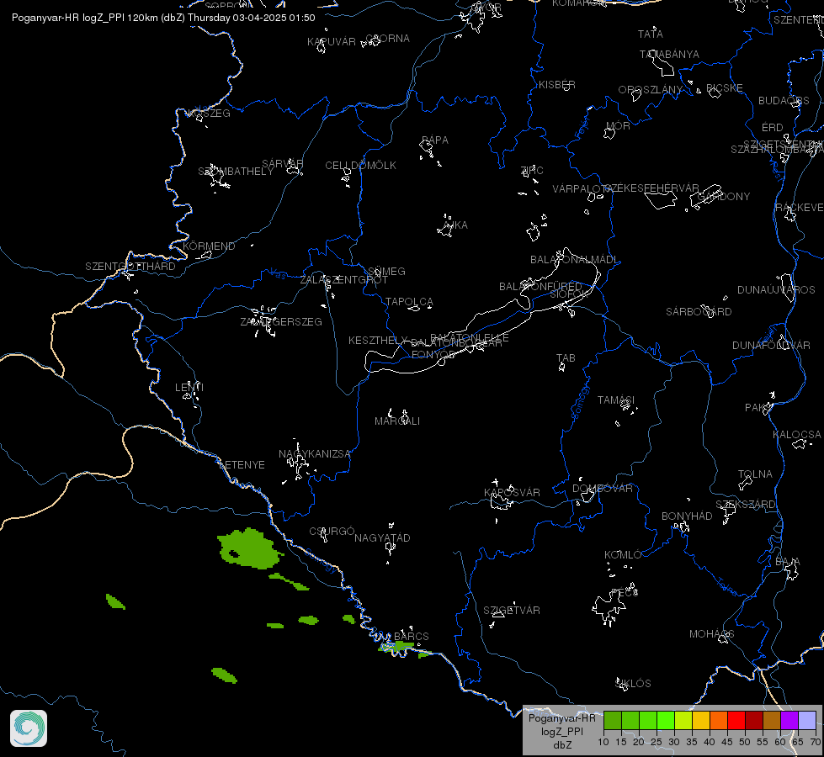The width and height of the screenshot is (824, 757).
Task: Click the LETENYE city label
Action: coord(242,465)
